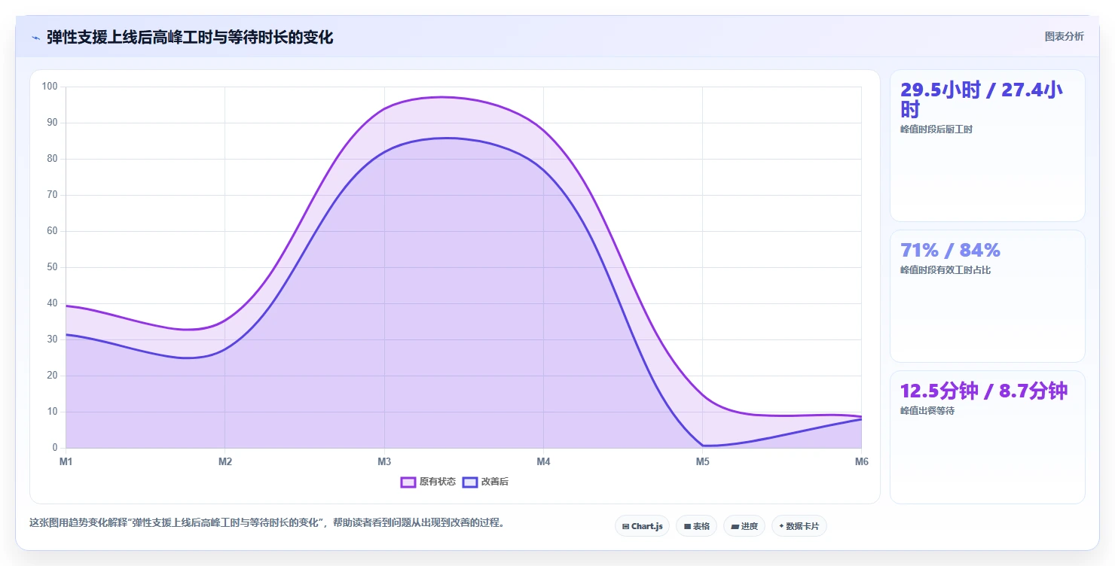Click the 峰值出餐等待 caption text

coord(927,411)
